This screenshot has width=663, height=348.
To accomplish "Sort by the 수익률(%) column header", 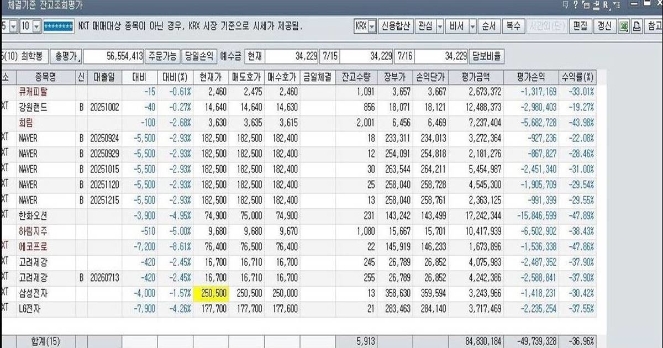I will point(577,77).
